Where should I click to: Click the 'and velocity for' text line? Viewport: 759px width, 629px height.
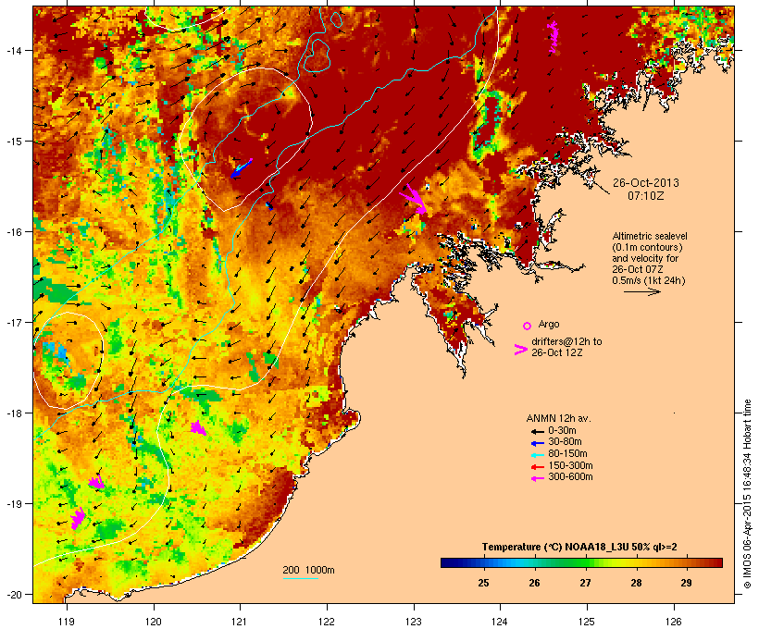pyautogui.click(x=645, y=258)
